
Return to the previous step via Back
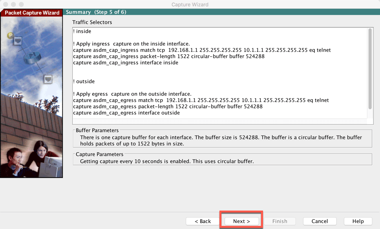[202, 221]
